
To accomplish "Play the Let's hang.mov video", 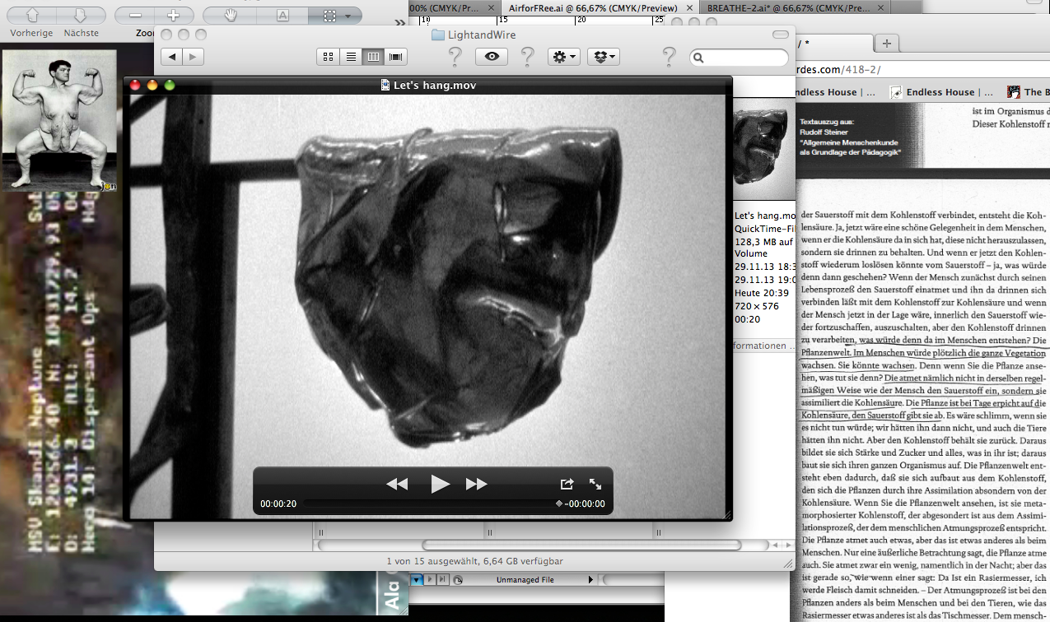I will [x=441, y=484].
